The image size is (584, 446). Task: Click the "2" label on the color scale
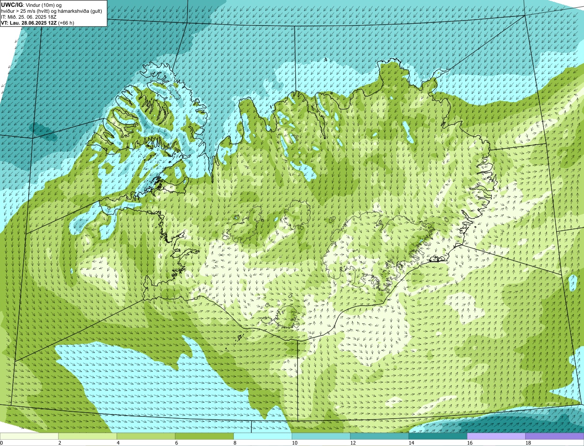point(60,443)
